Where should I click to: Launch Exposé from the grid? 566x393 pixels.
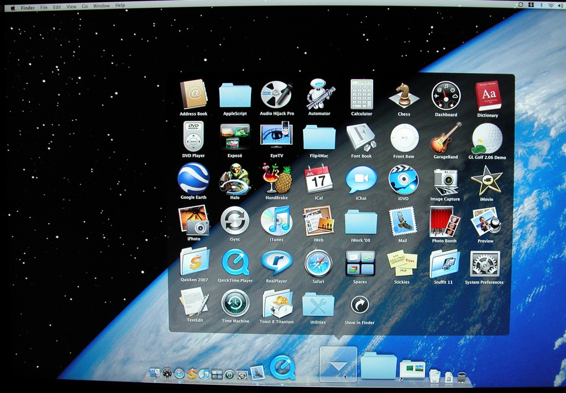[235, 137]
